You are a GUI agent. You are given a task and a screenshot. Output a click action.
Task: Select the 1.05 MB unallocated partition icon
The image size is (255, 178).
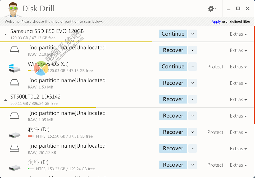[x=15, y=115]
